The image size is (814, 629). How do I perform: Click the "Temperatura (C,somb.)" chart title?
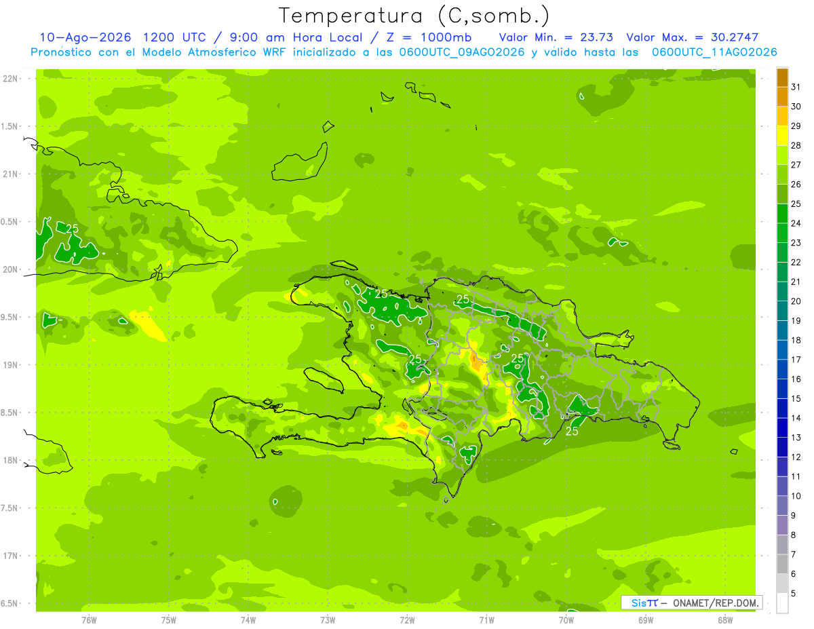click(414, 16)
